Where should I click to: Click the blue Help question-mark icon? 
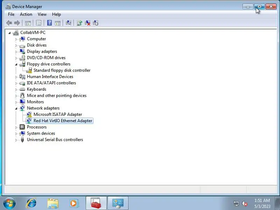(49, 23)
